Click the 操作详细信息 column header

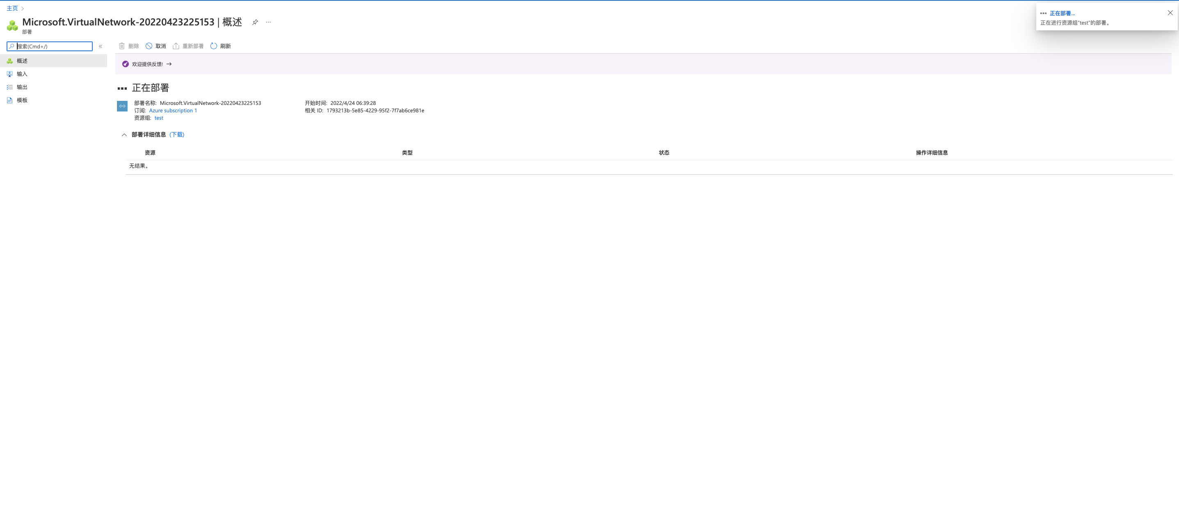(932, 153)
